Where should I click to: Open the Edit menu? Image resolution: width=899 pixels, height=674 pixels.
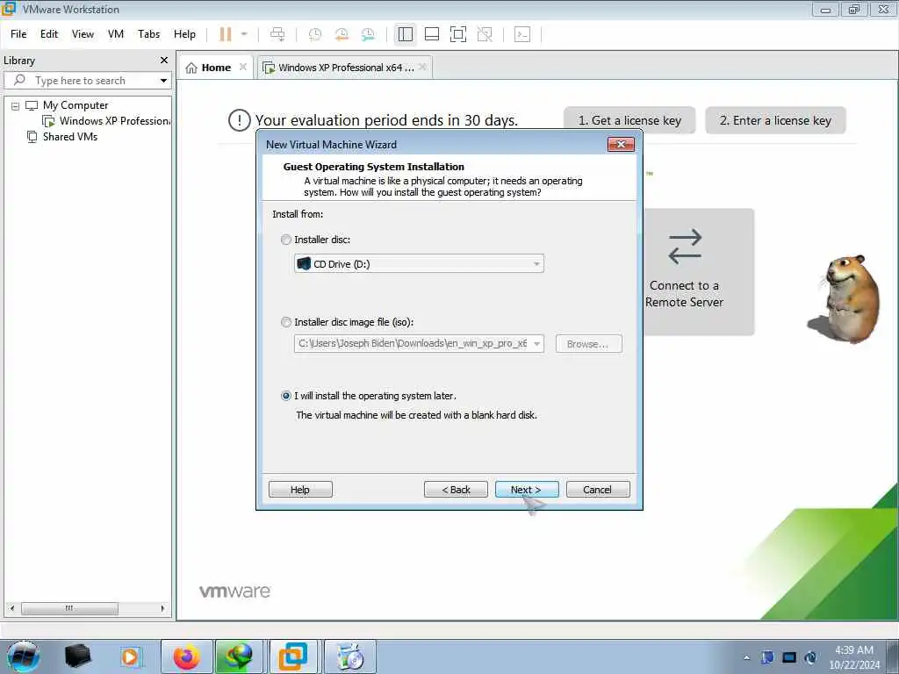(x=49, y=34)
